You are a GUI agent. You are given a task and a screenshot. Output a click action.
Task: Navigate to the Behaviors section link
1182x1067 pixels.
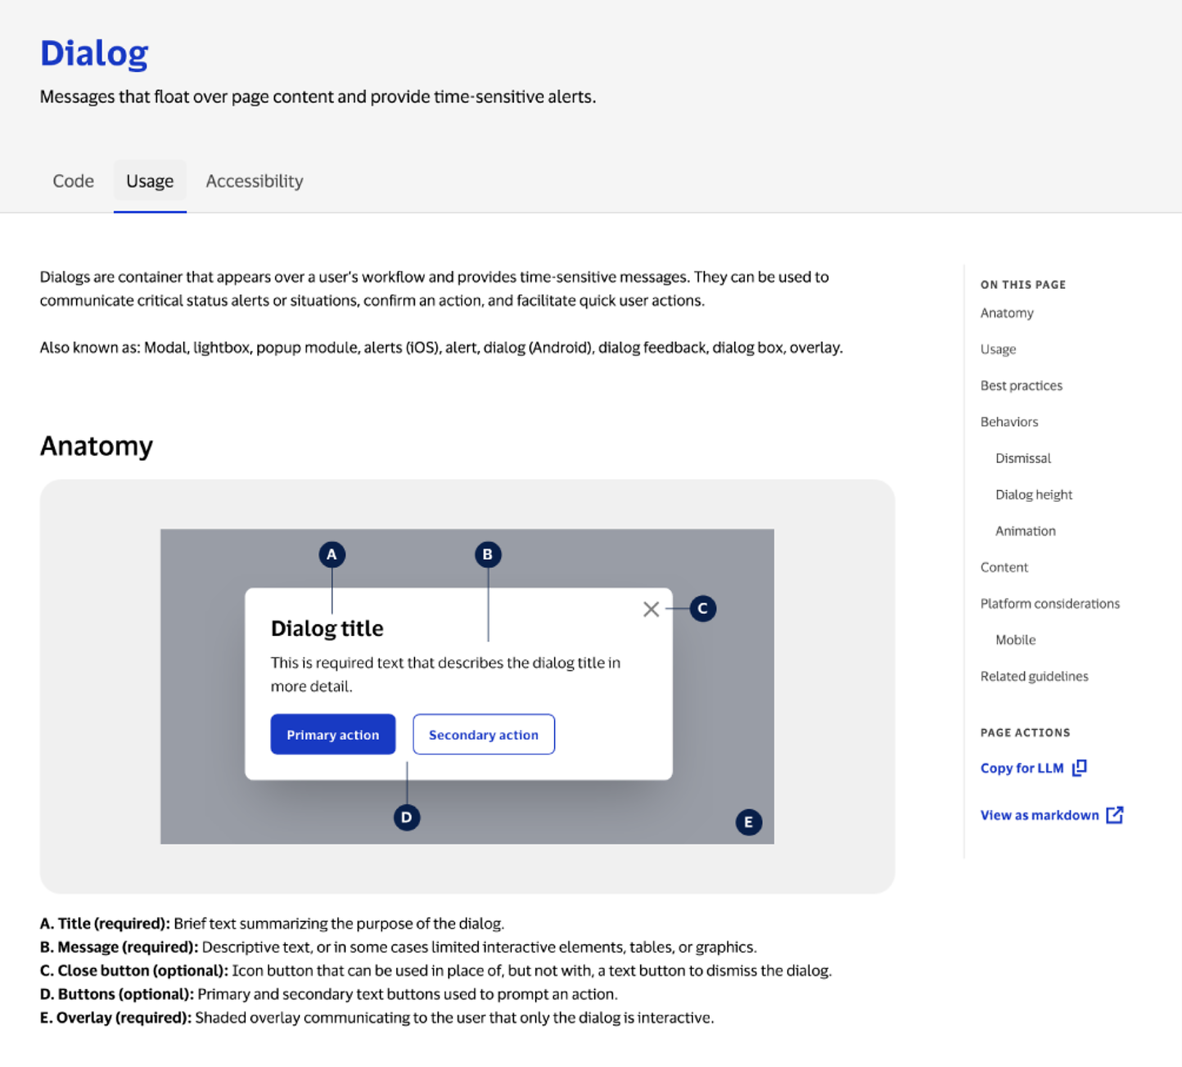point(1009,422)
